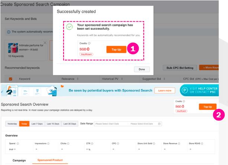Click Top Up in the success dialog
The height and width of the screenshot is (165, 228).
click(116, 49)
